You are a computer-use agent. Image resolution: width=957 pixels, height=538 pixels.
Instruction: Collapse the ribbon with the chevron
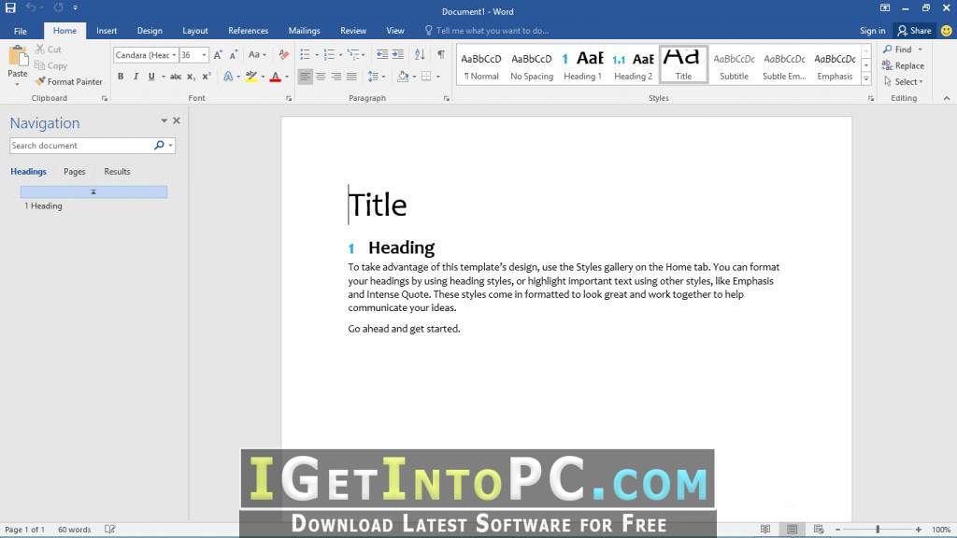pos(947,98)
